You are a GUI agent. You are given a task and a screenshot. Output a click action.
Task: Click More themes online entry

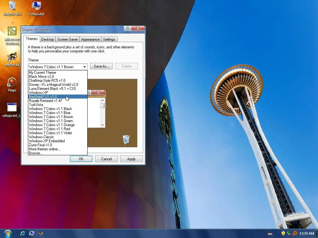pos(57,149)
